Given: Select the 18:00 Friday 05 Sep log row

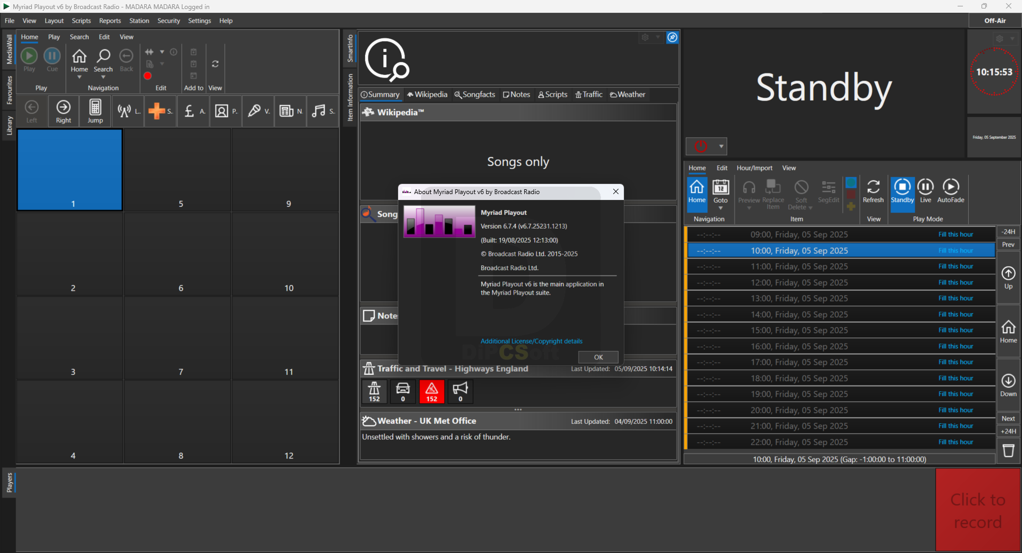Looking at the screenshot, I should [x=841, y=378].
